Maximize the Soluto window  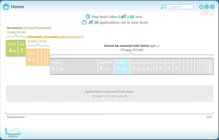(x=207, y=7)
